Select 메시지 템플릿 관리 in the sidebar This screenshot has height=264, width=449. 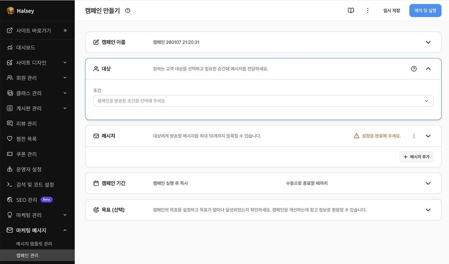pyautogui.click(x=35, y=243)
